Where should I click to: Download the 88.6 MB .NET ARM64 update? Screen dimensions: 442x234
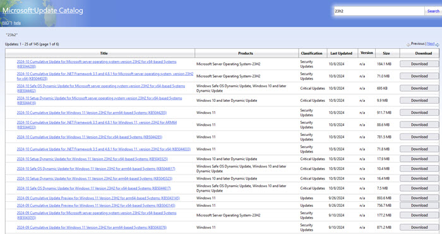tap(419, 125)
